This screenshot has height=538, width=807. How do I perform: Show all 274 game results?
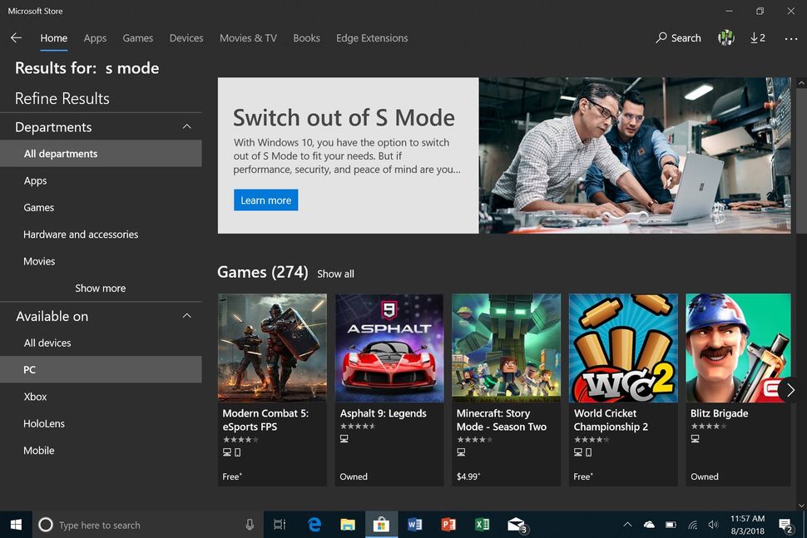pyautogui.click(x=335, y=273)
